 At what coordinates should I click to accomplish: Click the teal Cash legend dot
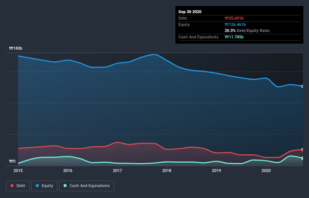tap(65, 186)
